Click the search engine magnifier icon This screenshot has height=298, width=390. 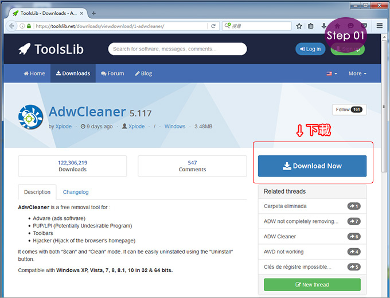(x=227, y=26)
